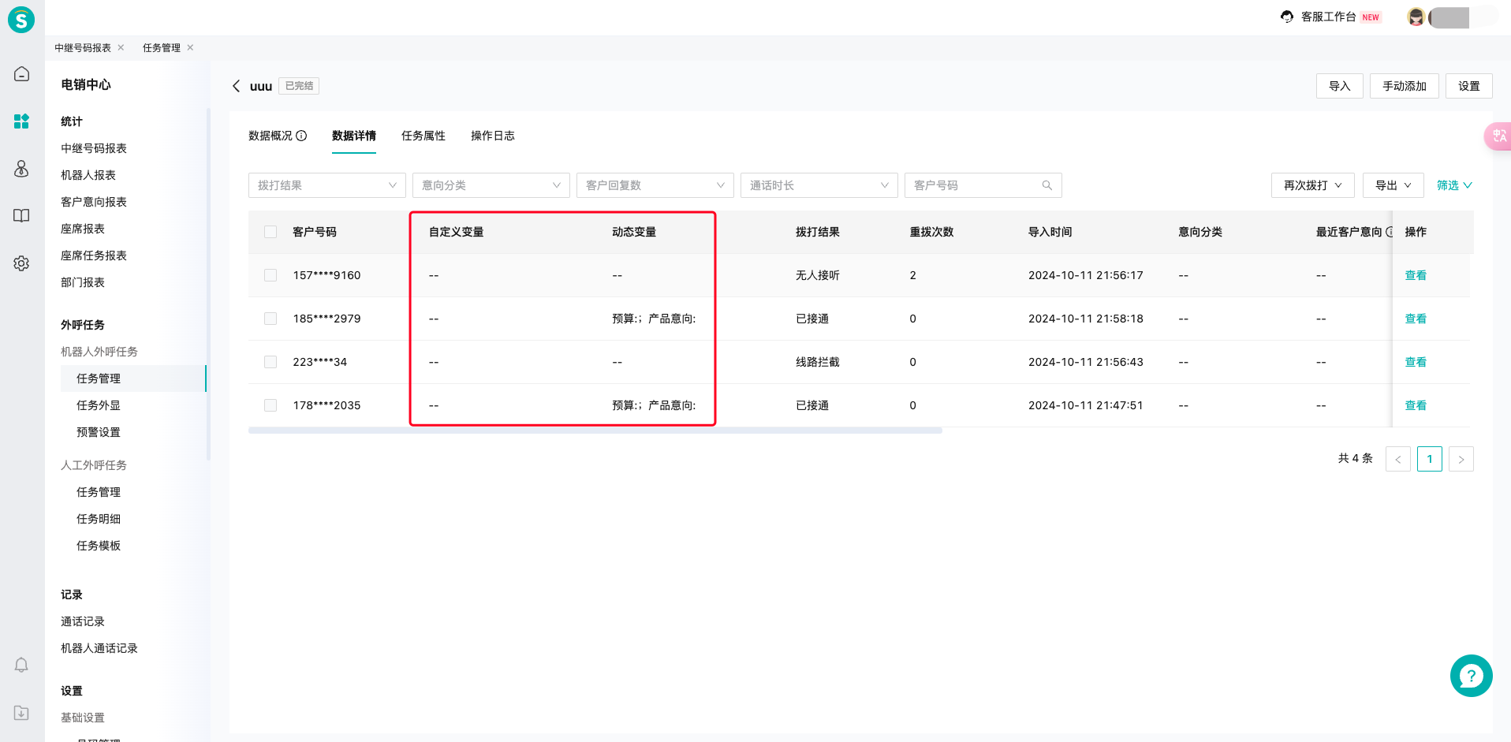Switch to the 操作日志 tab
Image resolution: width=1511 pixels, height=742 pixels.
(493, 136)
